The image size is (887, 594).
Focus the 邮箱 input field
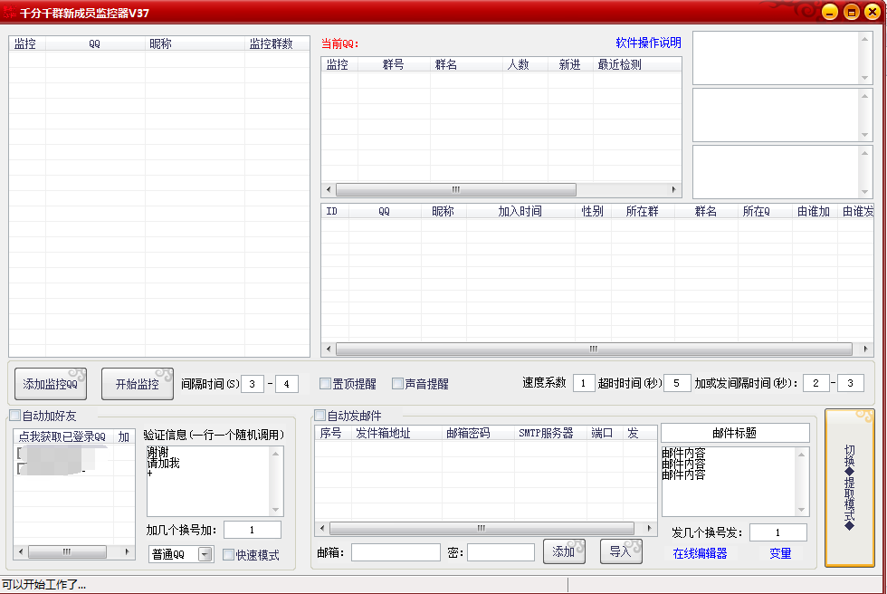[396, 552]
